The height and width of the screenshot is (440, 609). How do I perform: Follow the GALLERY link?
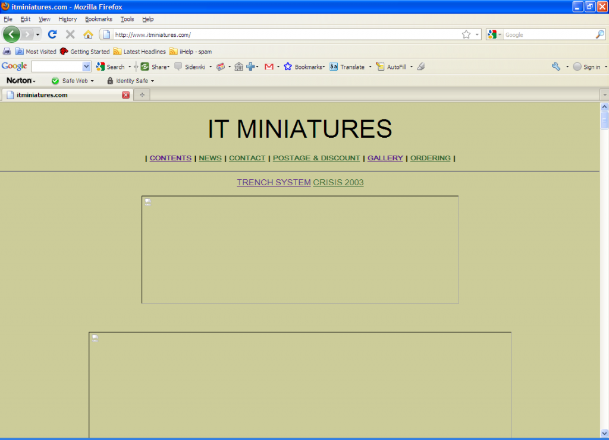(x=385, y=158)
